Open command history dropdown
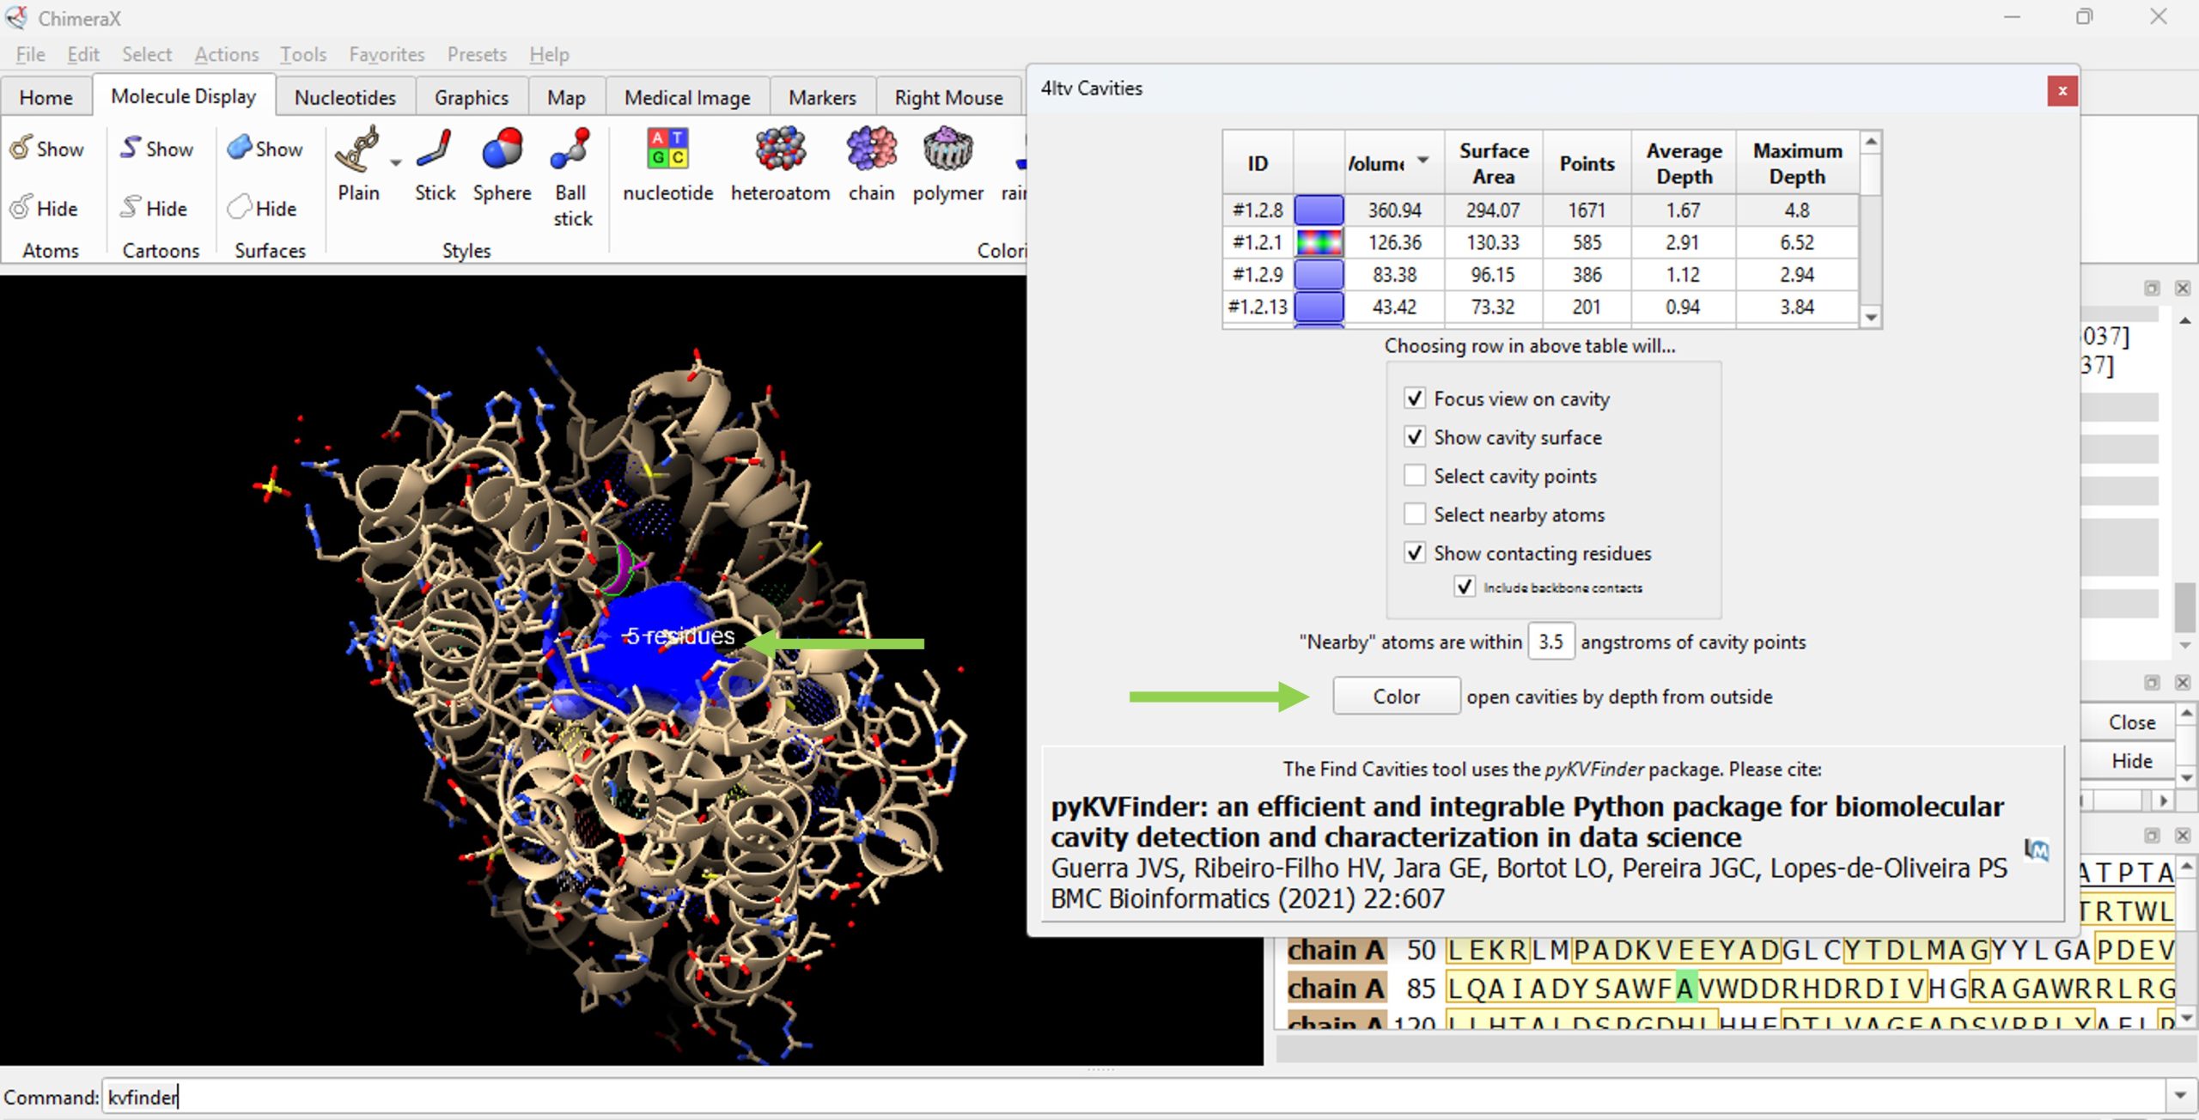Viewport: 2199px width, 1120px height. coord(2179,1096)
